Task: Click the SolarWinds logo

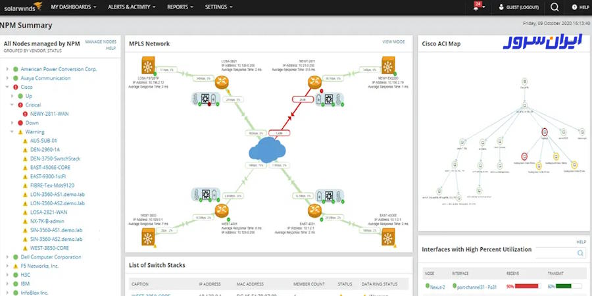Action: 22,6
